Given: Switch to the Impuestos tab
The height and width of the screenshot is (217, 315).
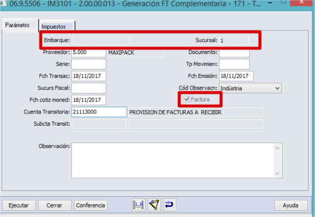Looking at the screenshot, I should pyautogui.click(x=57, y=27).
